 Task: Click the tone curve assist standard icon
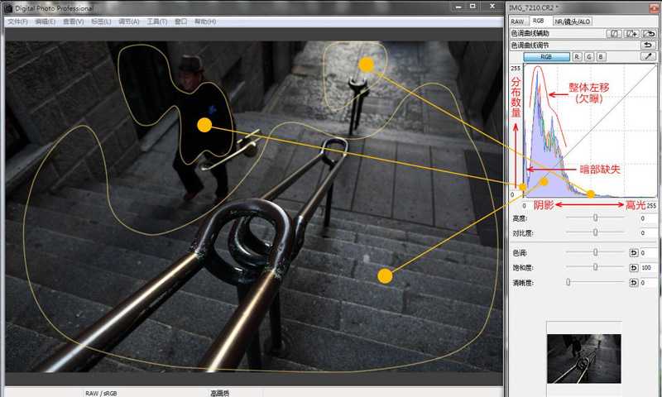(x=614, y=33)
